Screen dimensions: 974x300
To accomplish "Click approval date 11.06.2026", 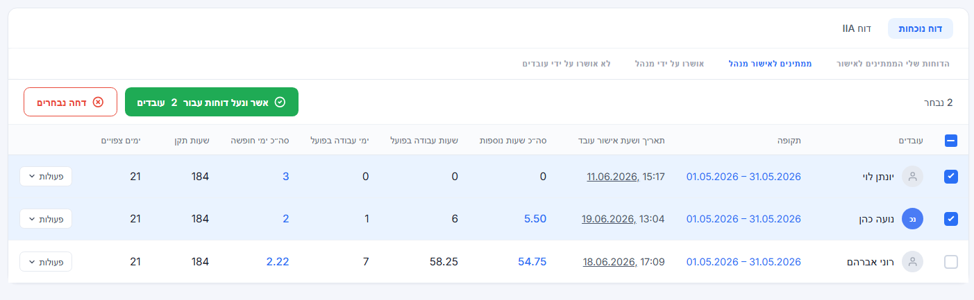I will pos(612,177).
